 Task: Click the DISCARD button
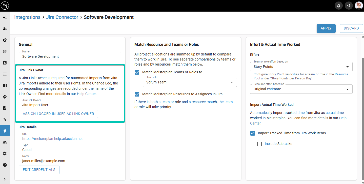coord(351,28)
